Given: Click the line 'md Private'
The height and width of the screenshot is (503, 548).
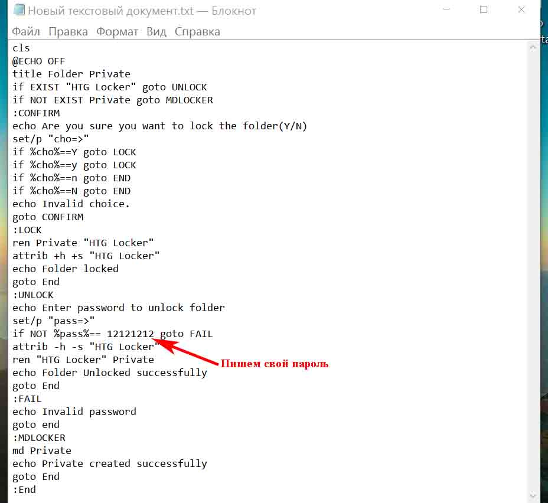Looking at the screenshot, I should tap(42, 451).
